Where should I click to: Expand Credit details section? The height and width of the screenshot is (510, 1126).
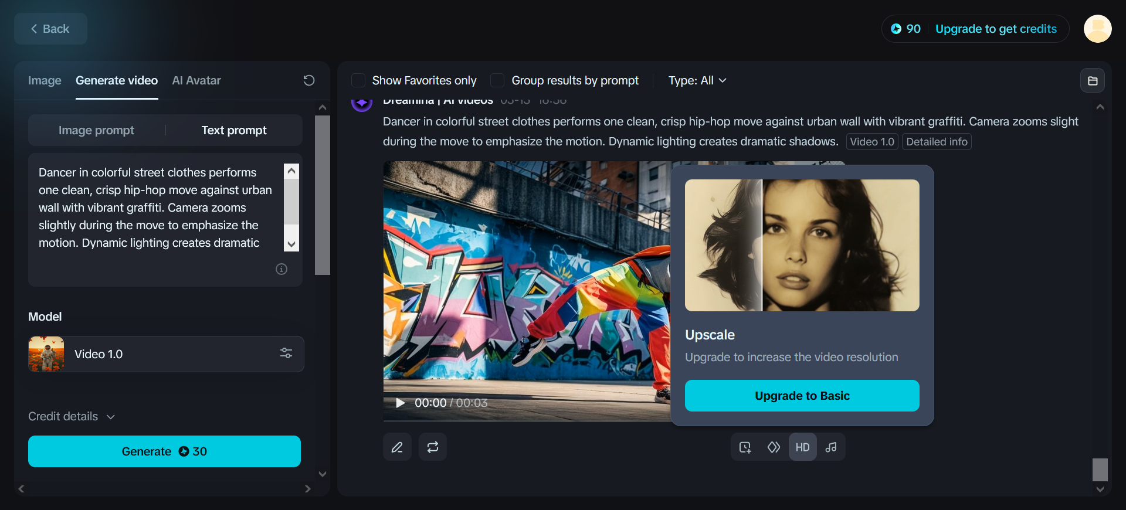point(72,416)
